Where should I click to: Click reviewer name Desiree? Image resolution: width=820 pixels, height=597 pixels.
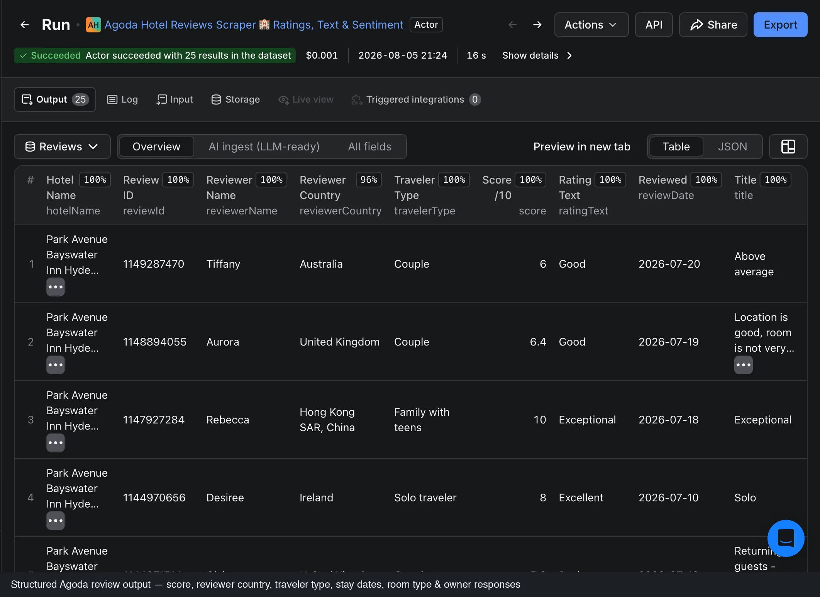225,497
